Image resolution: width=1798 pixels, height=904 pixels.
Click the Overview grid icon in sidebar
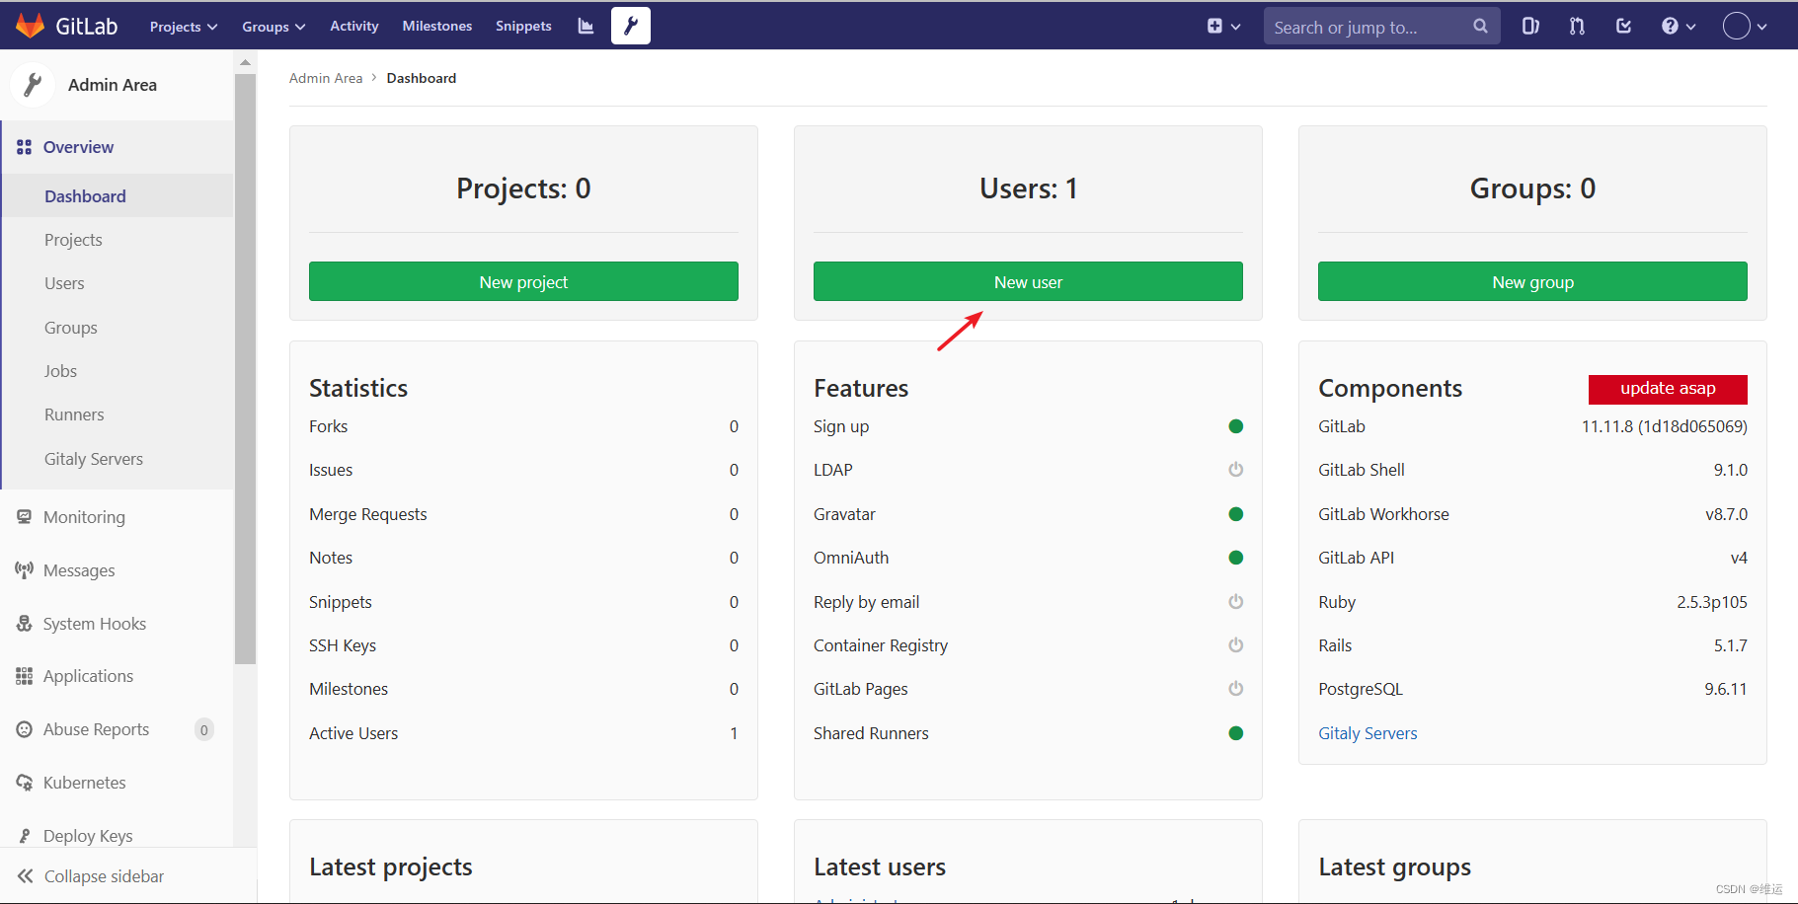coord(24,147)
